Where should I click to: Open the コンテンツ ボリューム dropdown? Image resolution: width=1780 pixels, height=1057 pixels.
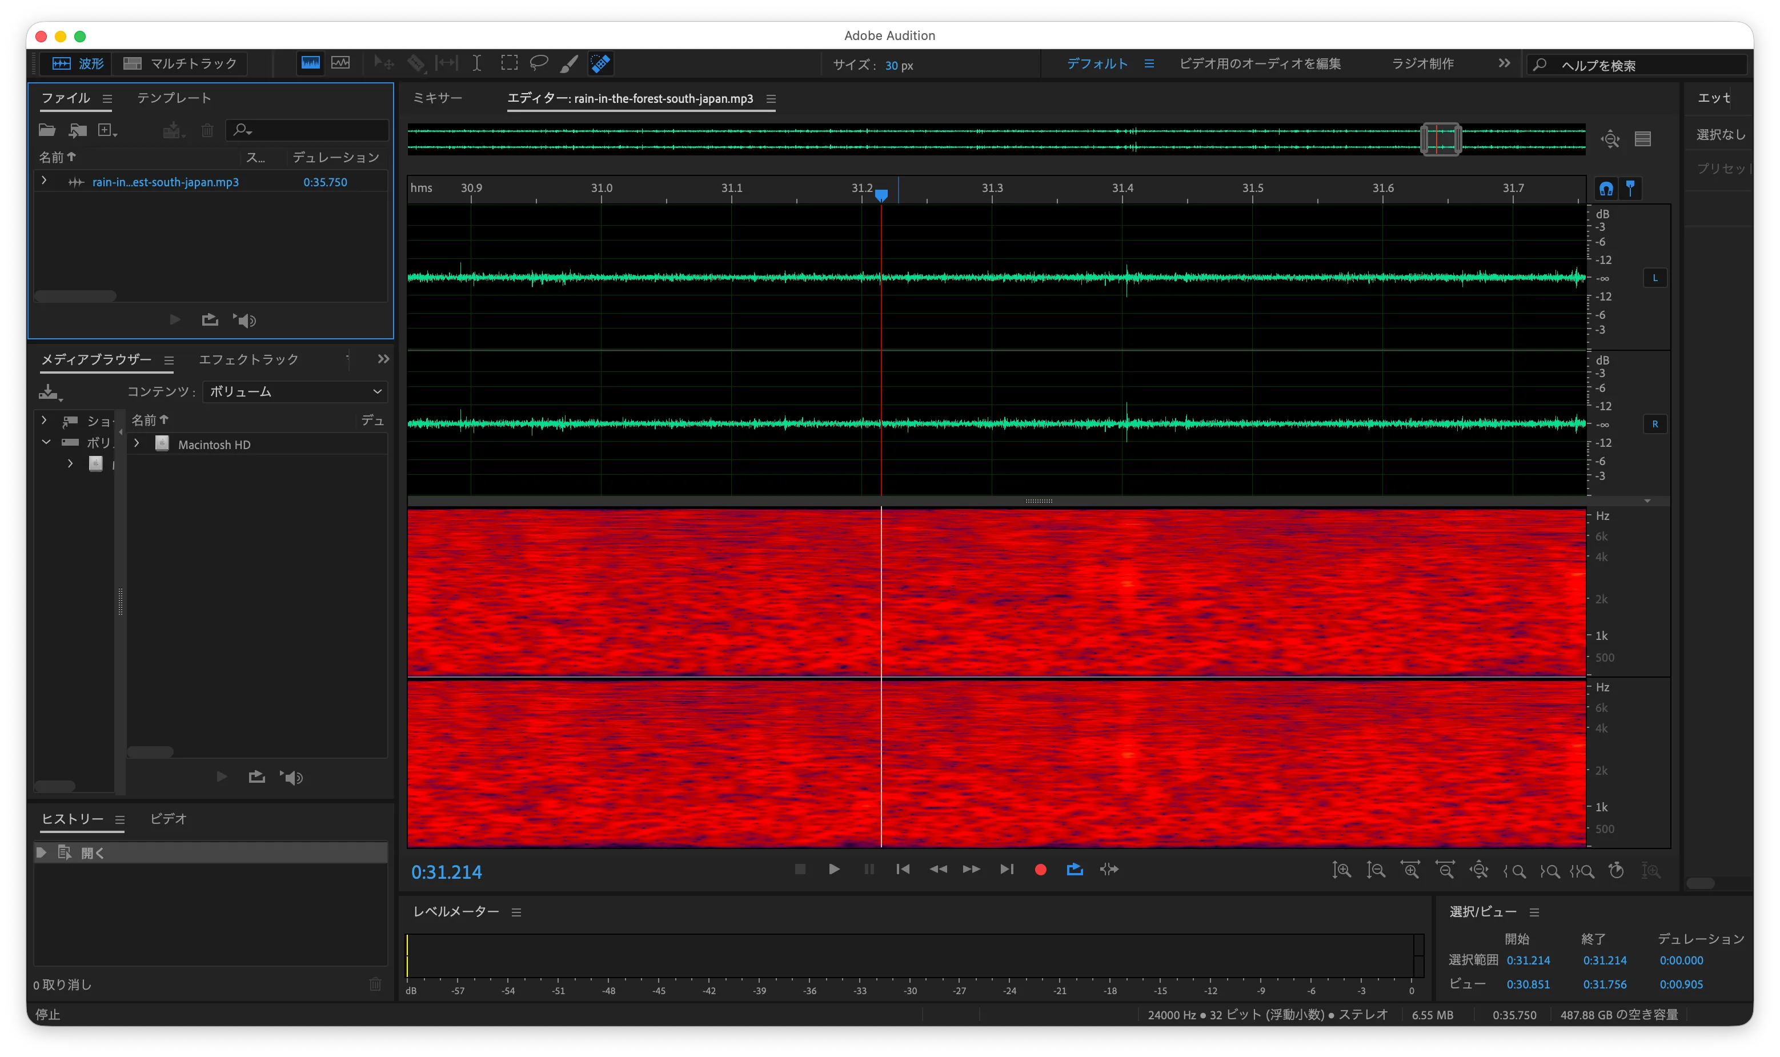(295, 391)
